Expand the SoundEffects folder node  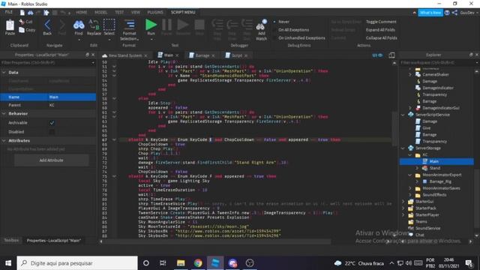tap(410, 195)
